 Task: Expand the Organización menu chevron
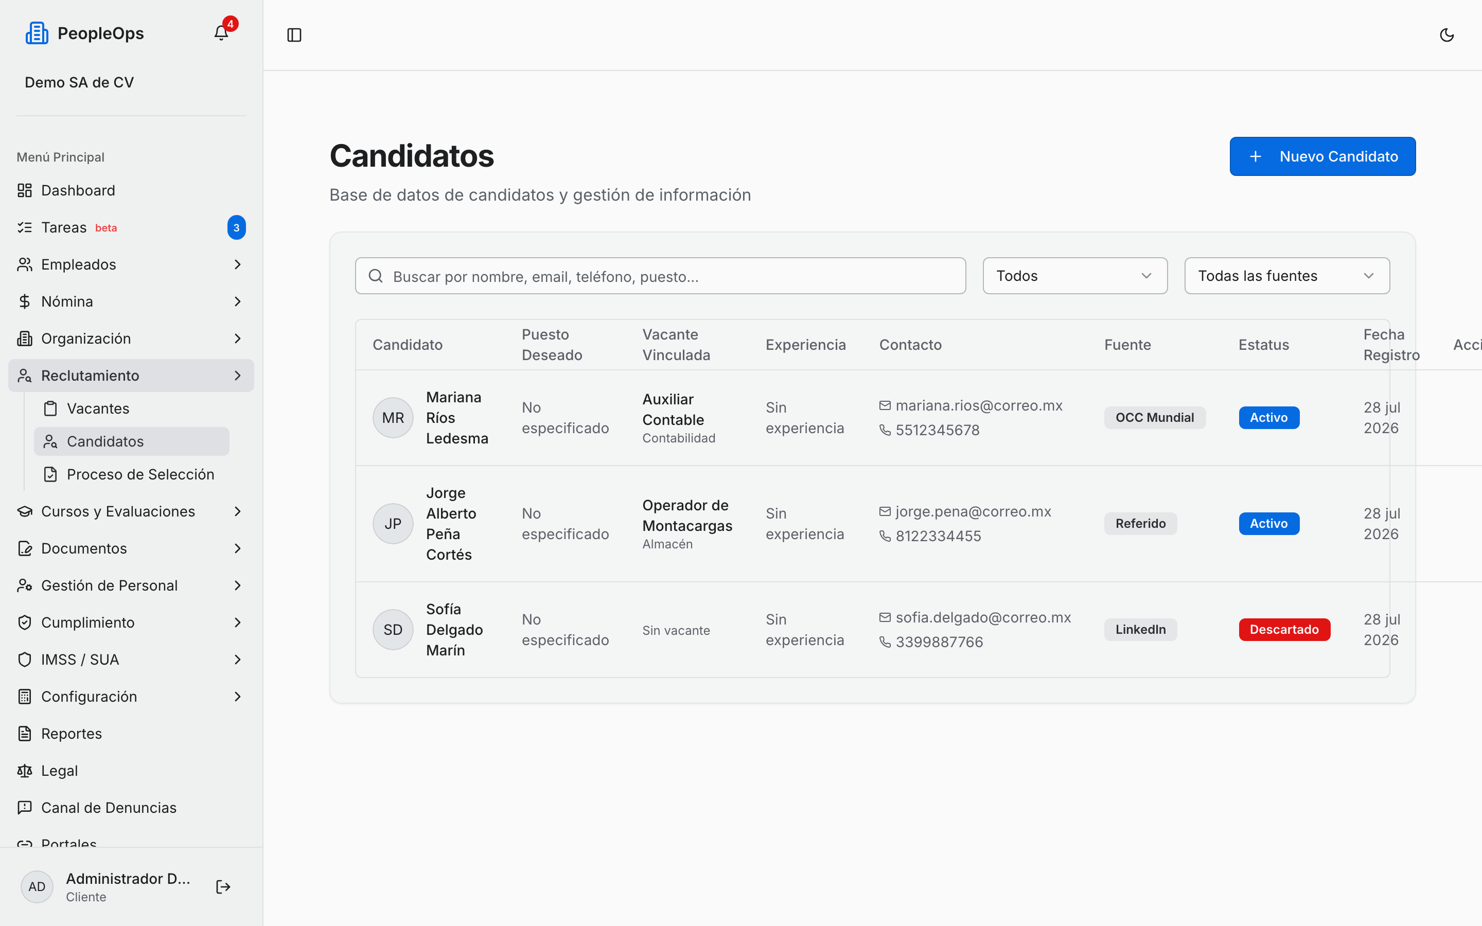click(x=238, y=339)
